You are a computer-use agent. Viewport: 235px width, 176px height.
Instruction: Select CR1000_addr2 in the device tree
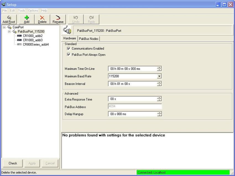coord(33,36)
